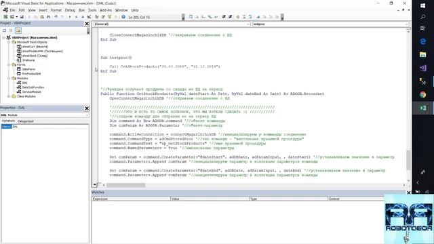Click the Comment Block toolbar icon
This screenshot has height=244, width=434.
pos(244,17)
